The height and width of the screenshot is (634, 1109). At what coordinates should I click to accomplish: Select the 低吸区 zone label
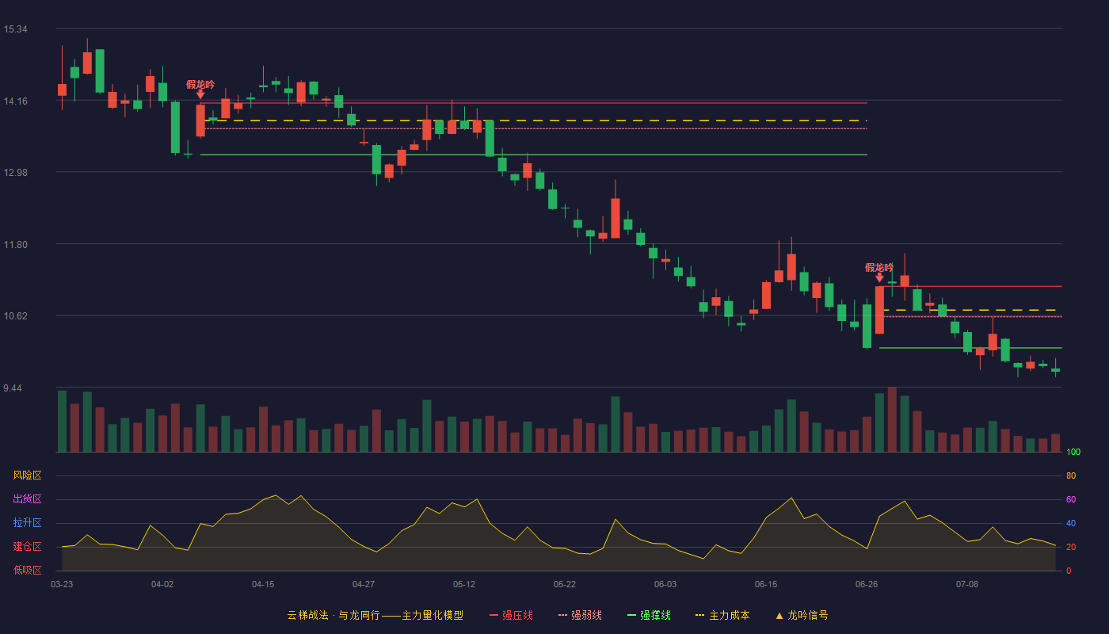click(27, 571)
